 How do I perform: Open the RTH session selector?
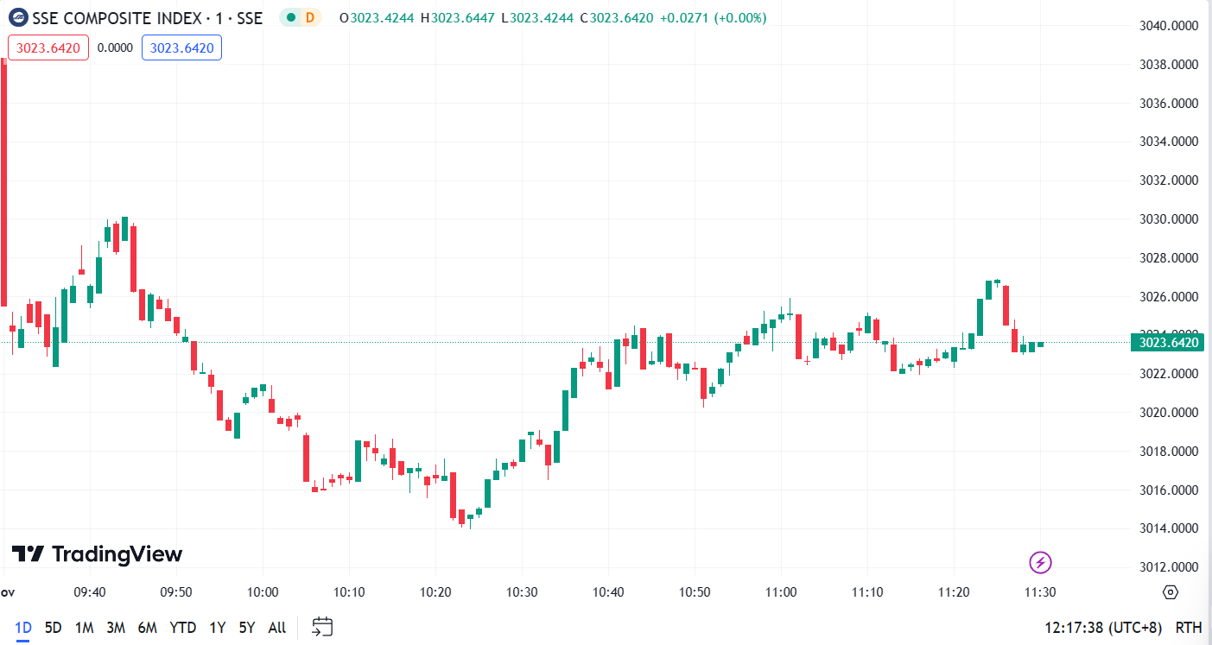pos(1189,628)
